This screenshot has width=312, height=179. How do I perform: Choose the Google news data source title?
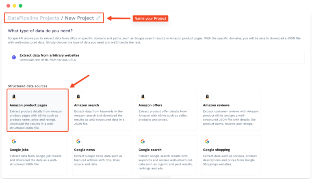coord(85,150)
